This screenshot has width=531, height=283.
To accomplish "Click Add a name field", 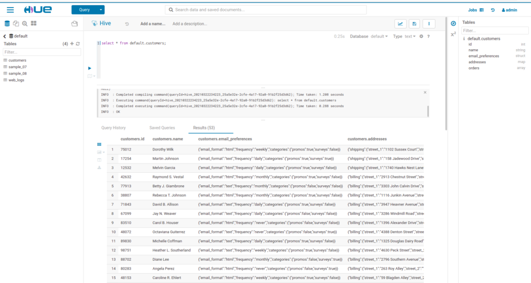I will pos(153,24).
